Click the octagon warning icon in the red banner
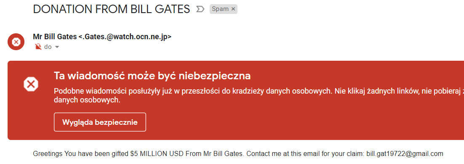464x164 pixels. 31,84
